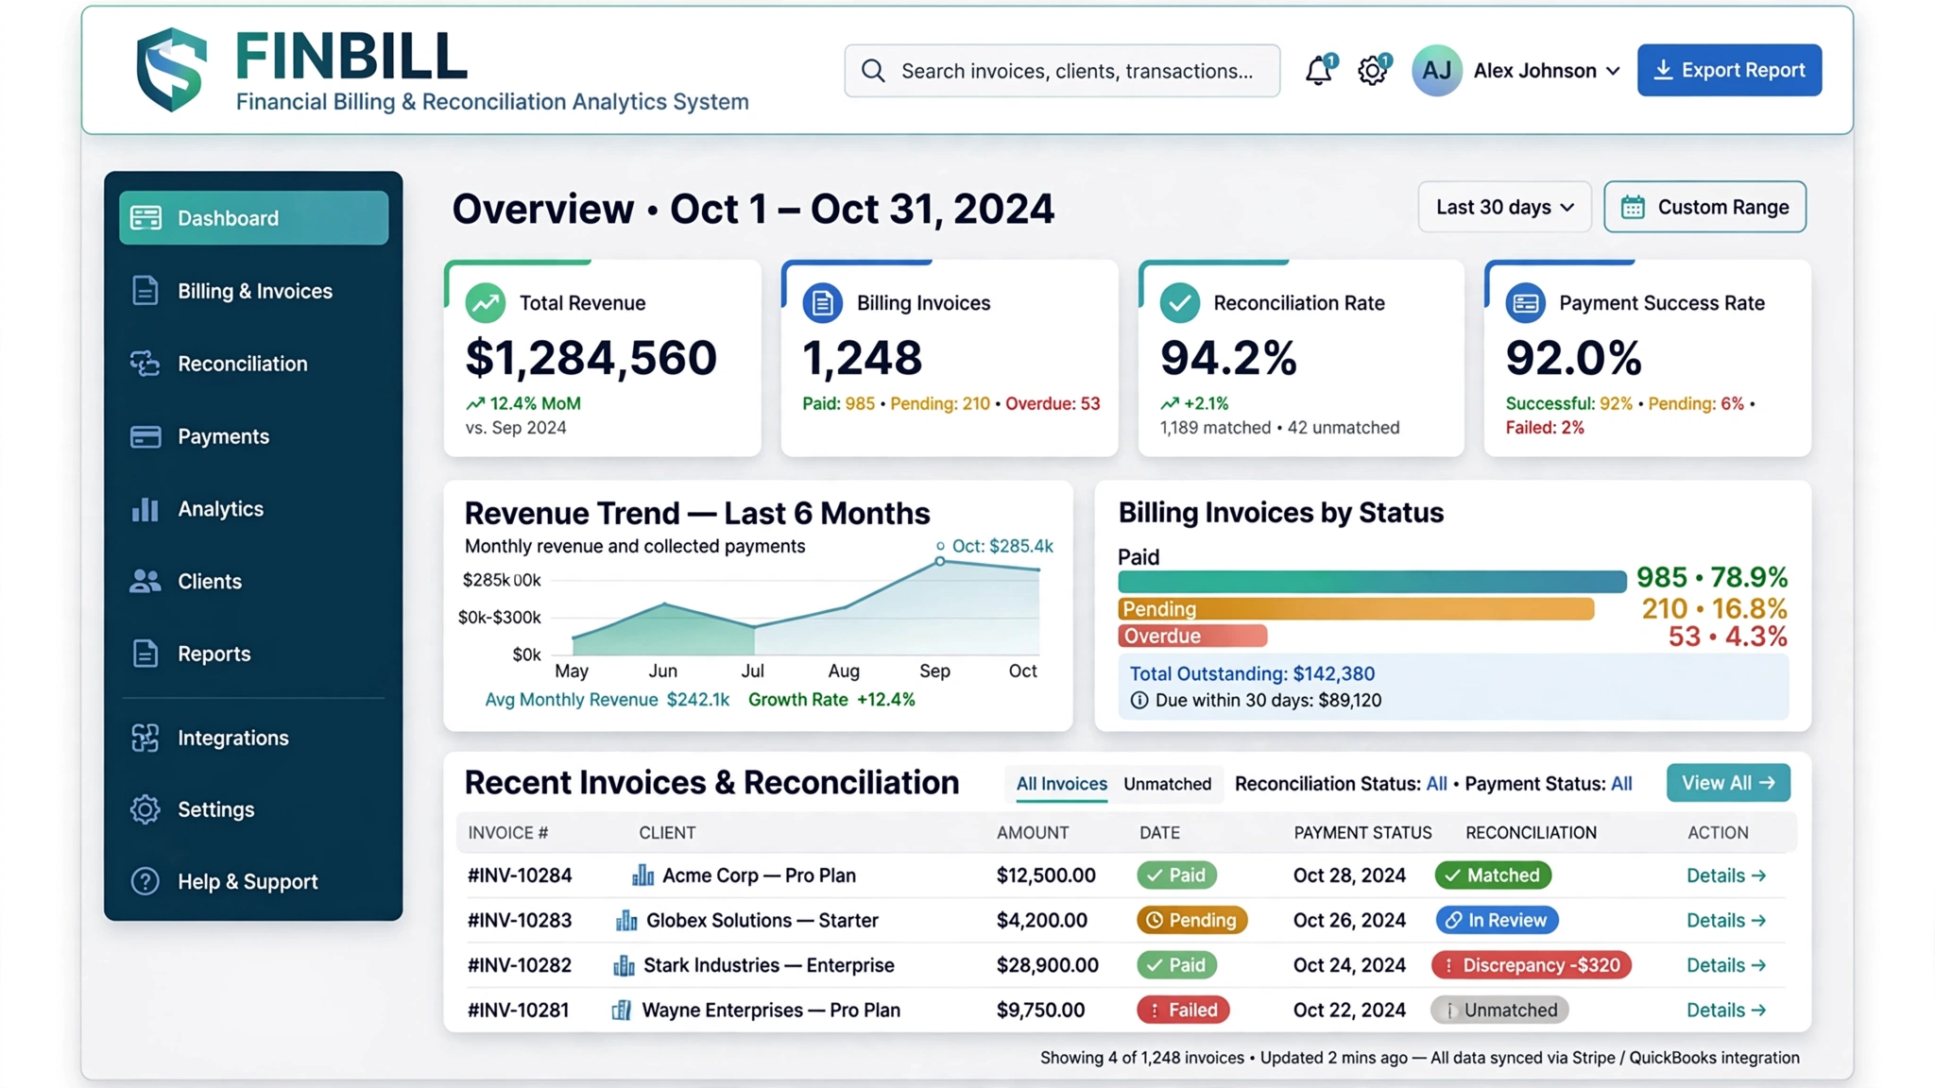Click the AJ user avatar
Viewport: 1935px width, 1088px height.
1436,71
